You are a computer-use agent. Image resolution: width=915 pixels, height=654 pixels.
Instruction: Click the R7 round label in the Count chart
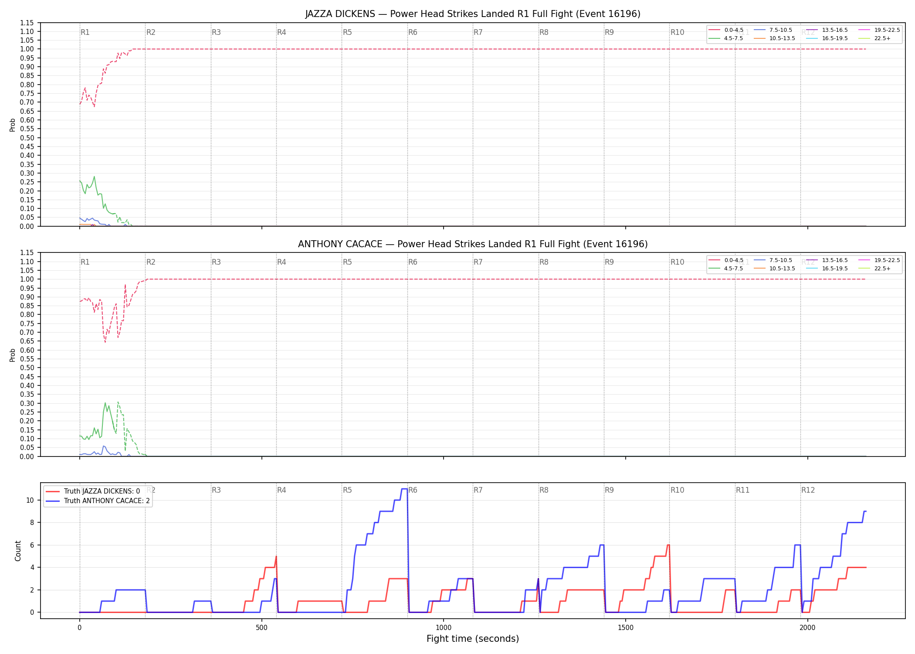pos(478,490)
